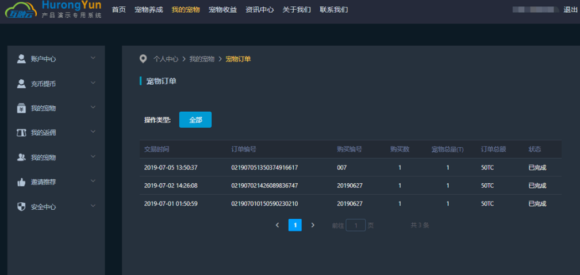
Task: Open 账户中心 sidebar label
Action: click(x=43, y=59)
